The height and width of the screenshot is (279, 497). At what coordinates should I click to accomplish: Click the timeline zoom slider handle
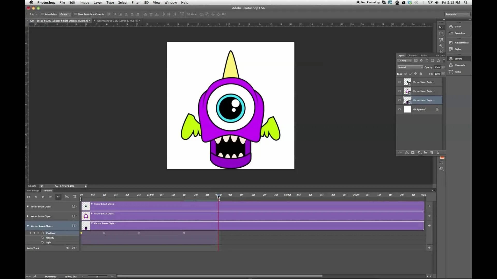pos(97,276)
